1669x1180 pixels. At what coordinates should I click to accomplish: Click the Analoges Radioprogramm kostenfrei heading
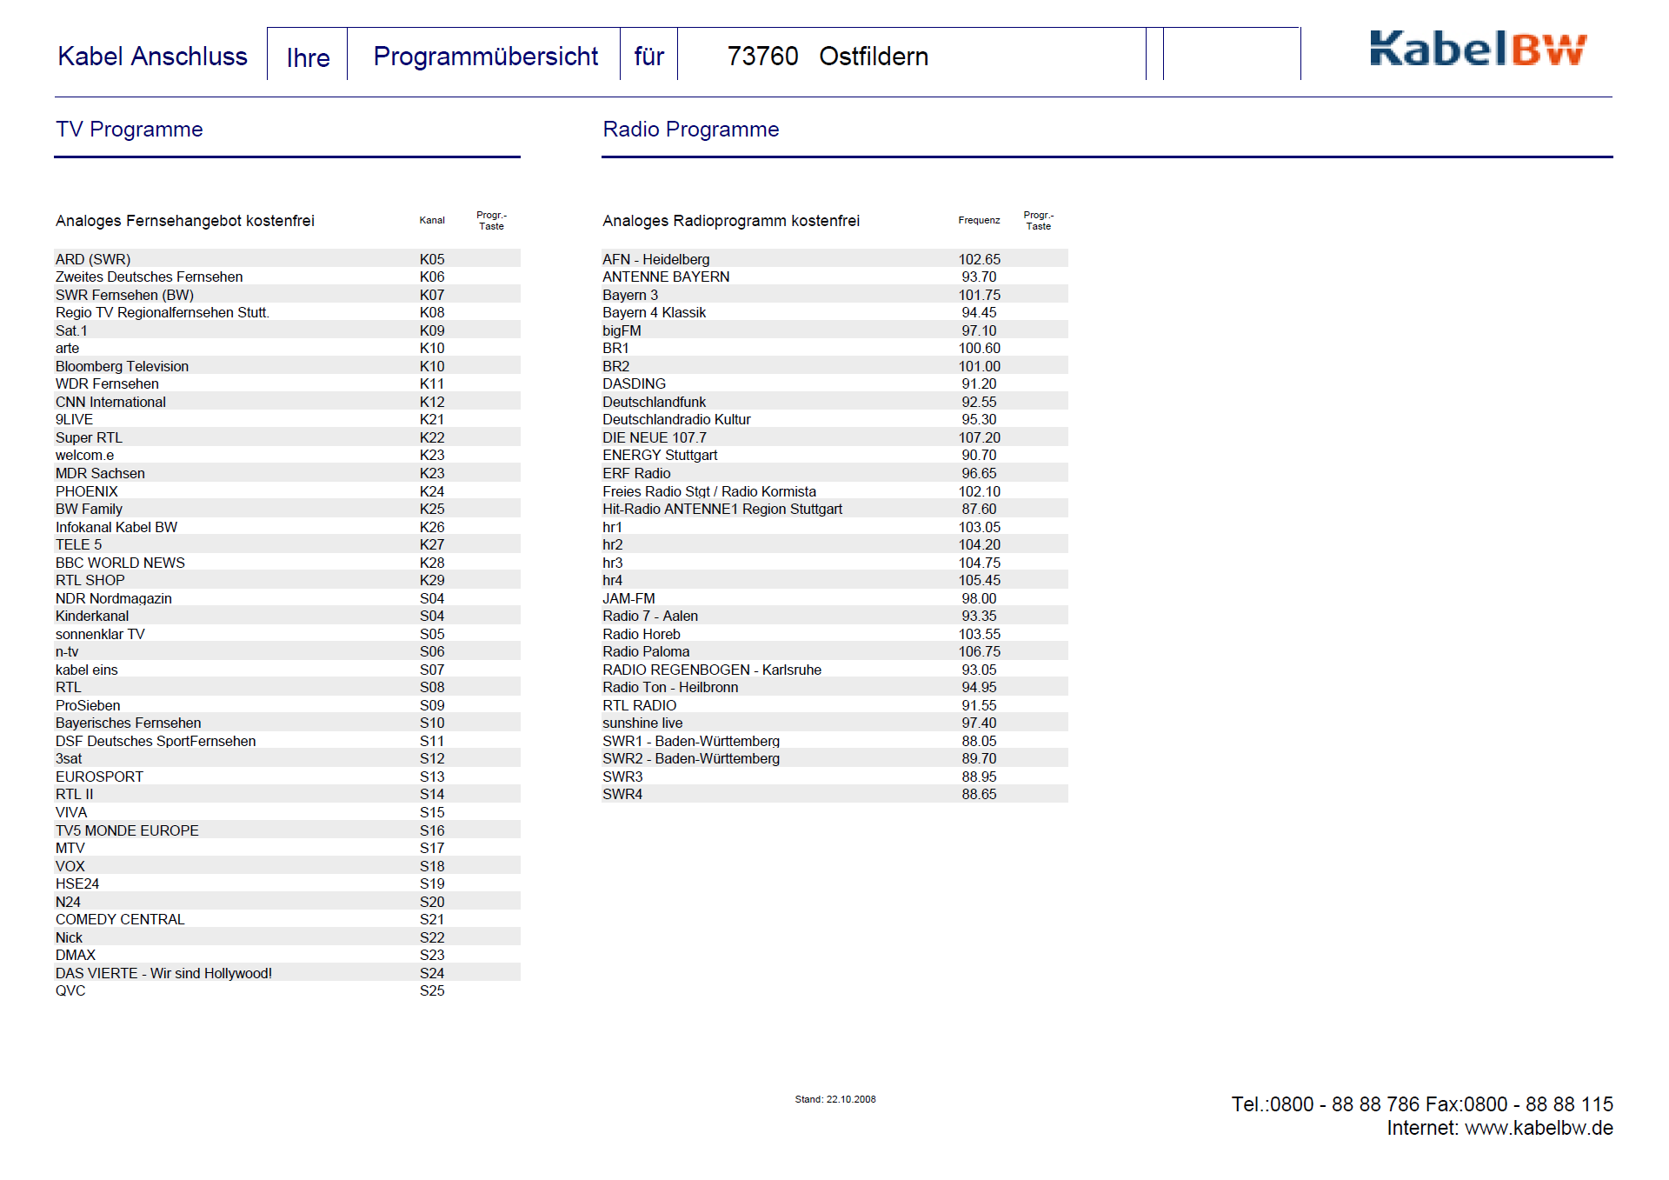pyautogui.click(x=730, y=221)
